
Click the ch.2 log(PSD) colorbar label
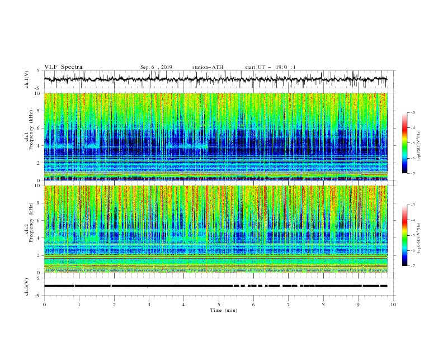click(418, 237)
